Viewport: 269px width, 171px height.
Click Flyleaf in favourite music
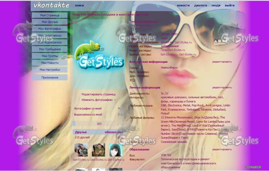165,114
